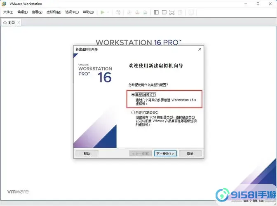Click the 上一步(B) button

point(141,154)
